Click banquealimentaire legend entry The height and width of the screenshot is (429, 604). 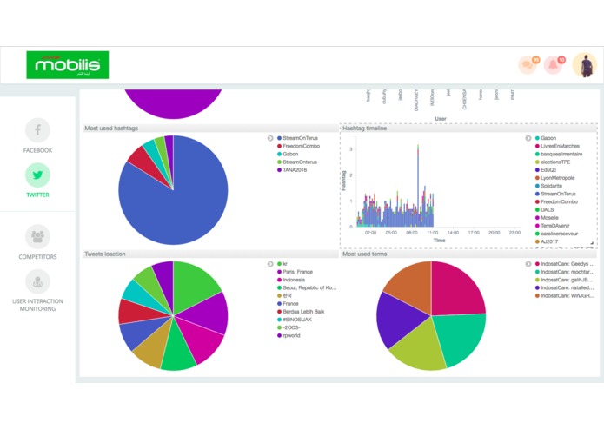[x=559, y=154]
